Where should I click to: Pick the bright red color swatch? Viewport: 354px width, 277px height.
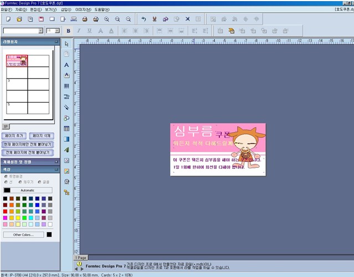coord(5,212)
